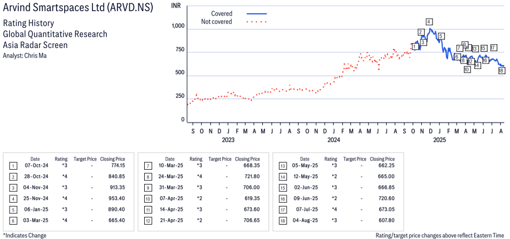Click chart marker 2 on the graph
The width and height of the screenshot is (510, 239).
421,32
